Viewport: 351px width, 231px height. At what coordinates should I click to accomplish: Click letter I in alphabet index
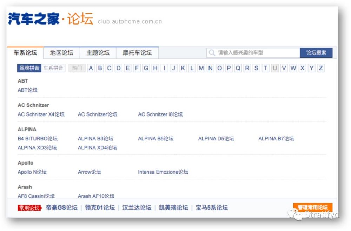point(164,68)
